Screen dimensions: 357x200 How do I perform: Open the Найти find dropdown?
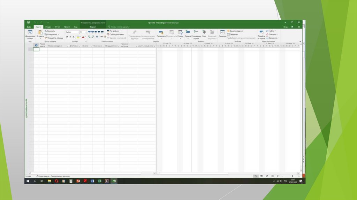[x=271, y=31]
